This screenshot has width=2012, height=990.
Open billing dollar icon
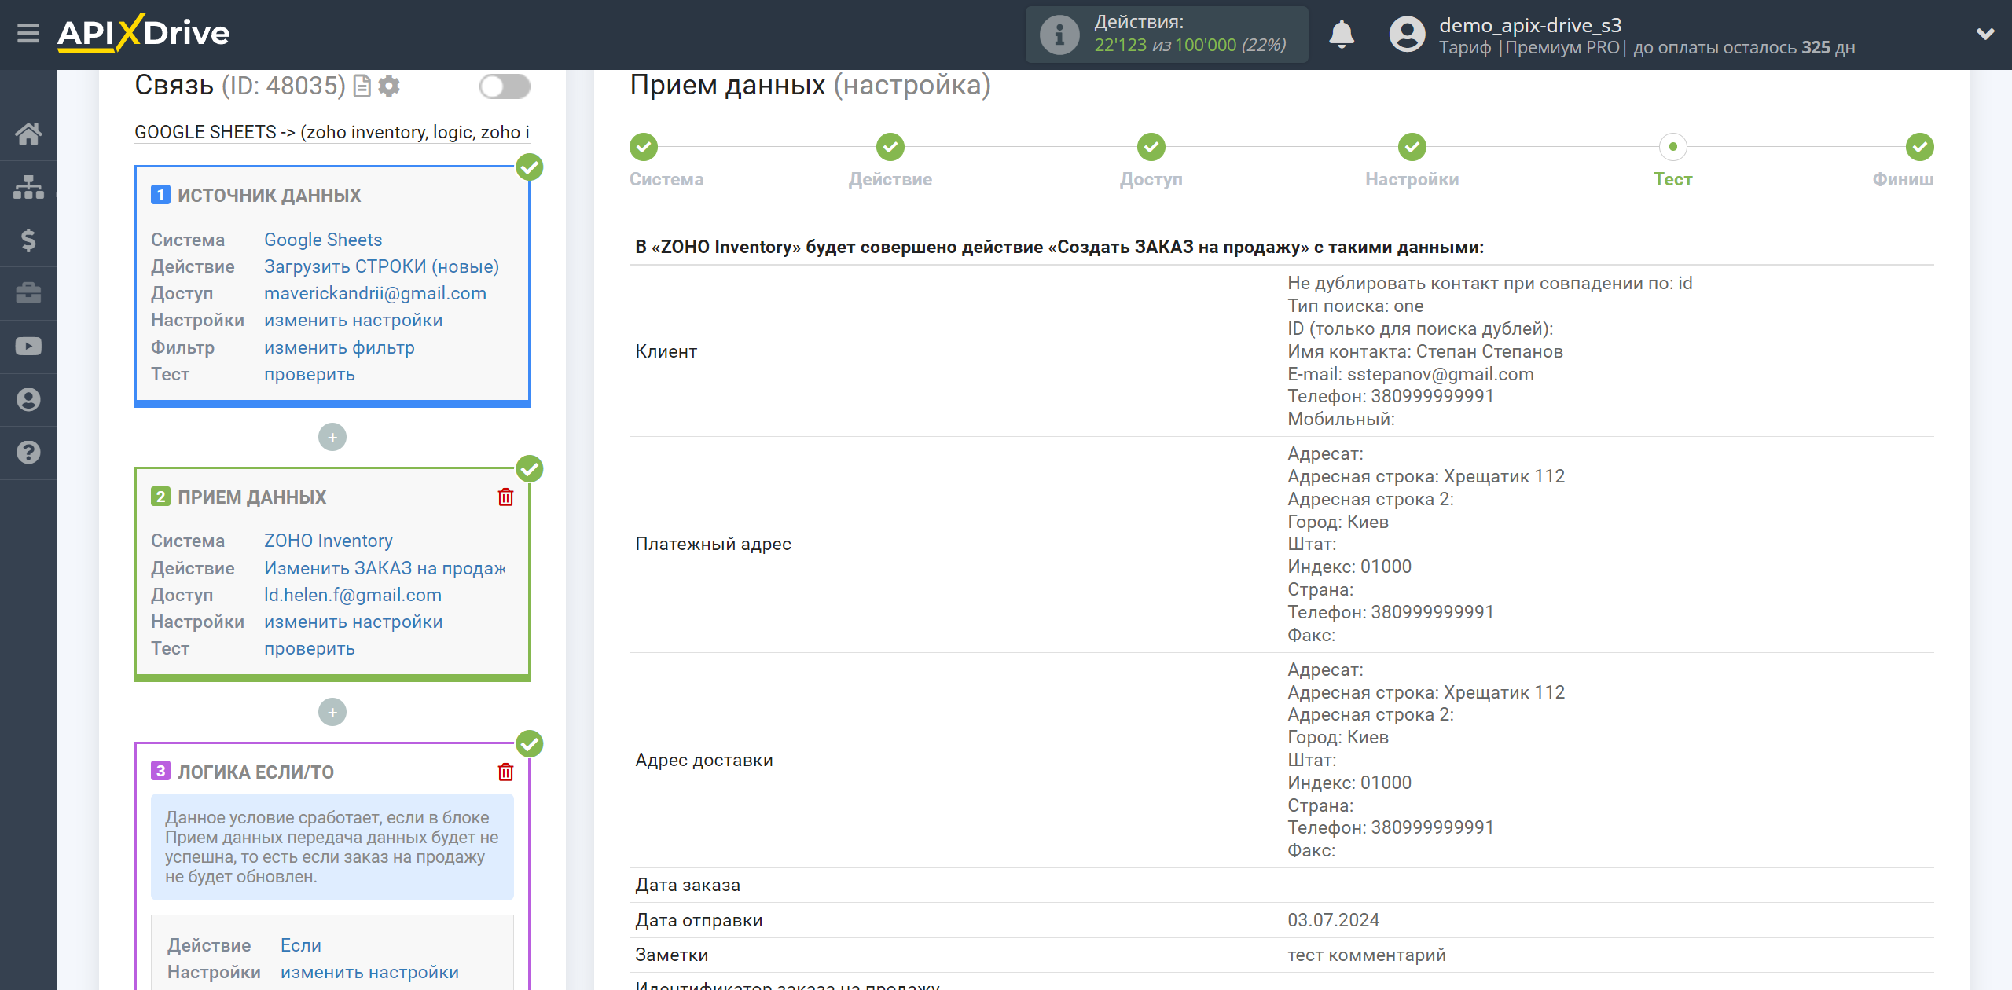coord(28,240)
